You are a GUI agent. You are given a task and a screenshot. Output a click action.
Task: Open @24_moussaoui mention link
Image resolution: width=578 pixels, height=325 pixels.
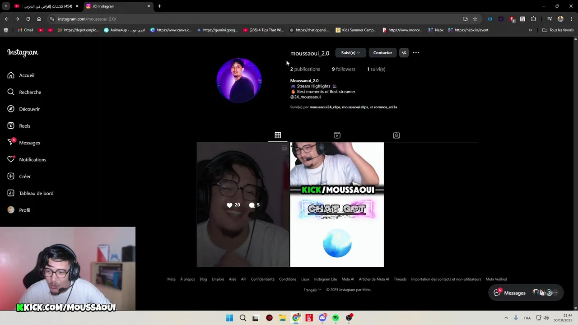coord(305,97)
